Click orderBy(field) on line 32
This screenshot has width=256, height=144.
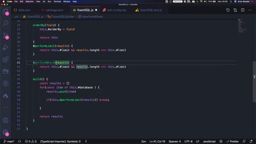tap(44, 25)
